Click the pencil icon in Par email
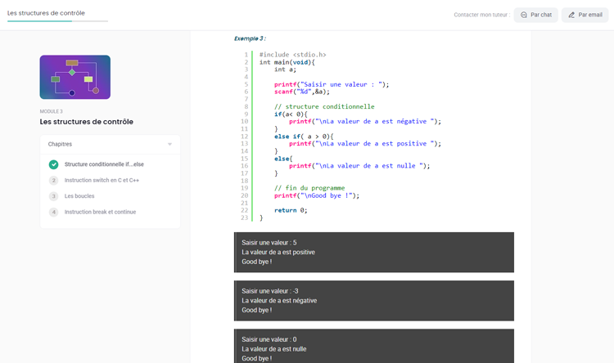The image size is (614, 363). 571,15
